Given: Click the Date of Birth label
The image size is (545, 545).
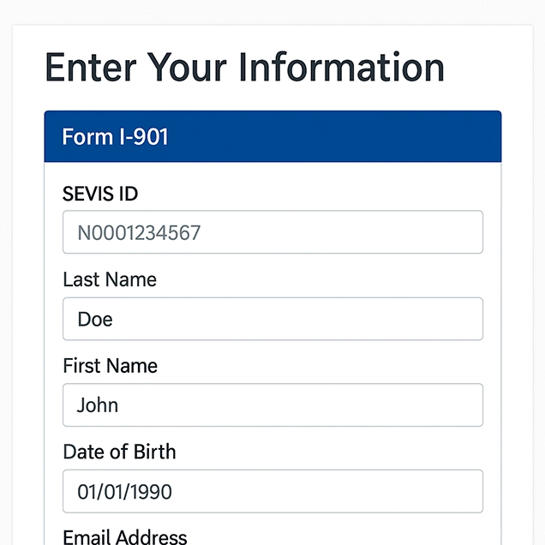Looking at the screenshot, I should click(x=119, y=452).
